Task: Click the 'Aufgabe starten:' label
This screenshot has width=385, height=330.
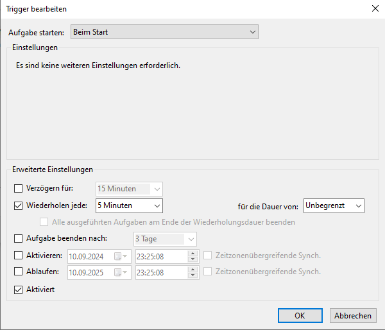Action: coord(36,33)
